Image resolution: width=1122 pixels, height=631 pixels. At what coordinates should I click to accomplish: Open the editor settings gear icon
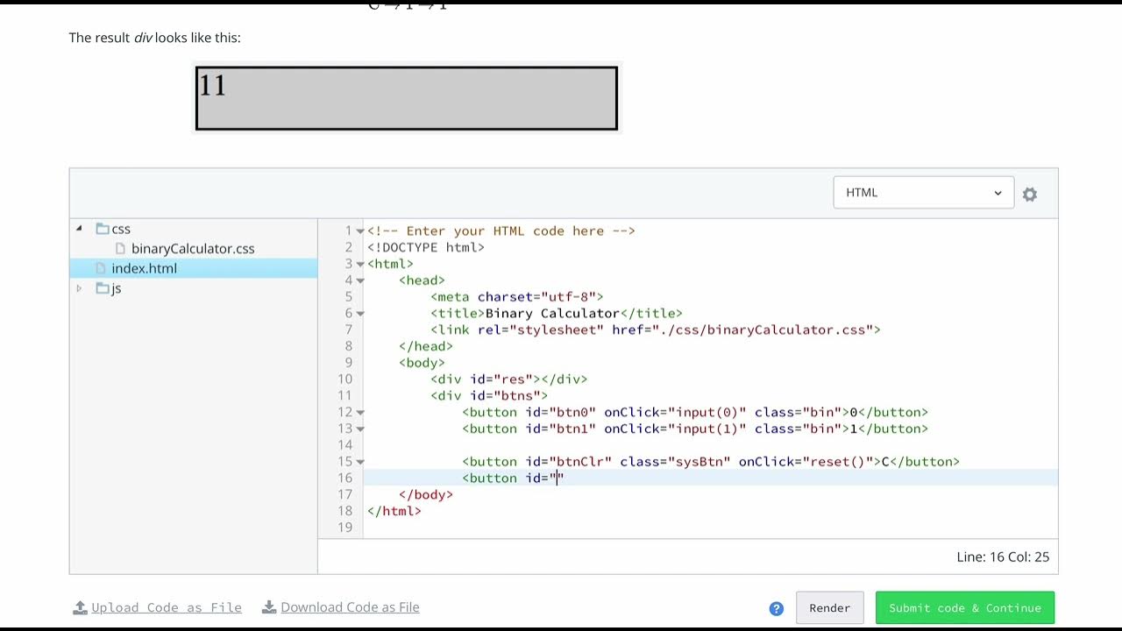coord(1030,195)
